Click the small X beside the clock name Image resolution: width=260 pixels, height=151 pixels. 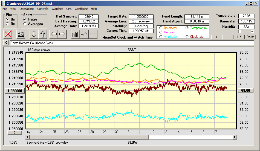coord(6,43)
